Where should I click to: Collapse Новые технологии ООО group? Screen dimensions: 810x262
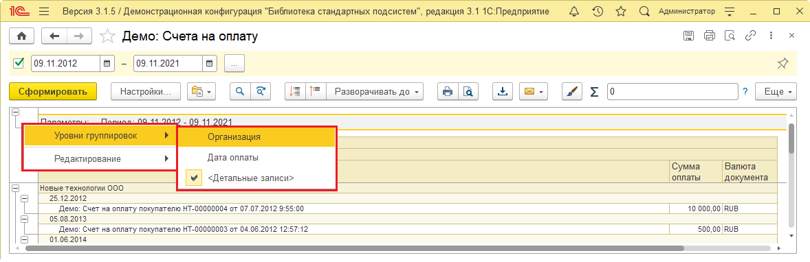click(15, 188)
